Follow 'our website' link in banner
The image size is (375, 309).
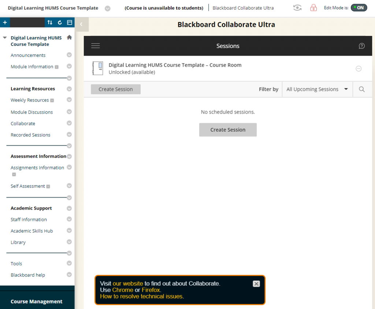click(x=128, y=283)
